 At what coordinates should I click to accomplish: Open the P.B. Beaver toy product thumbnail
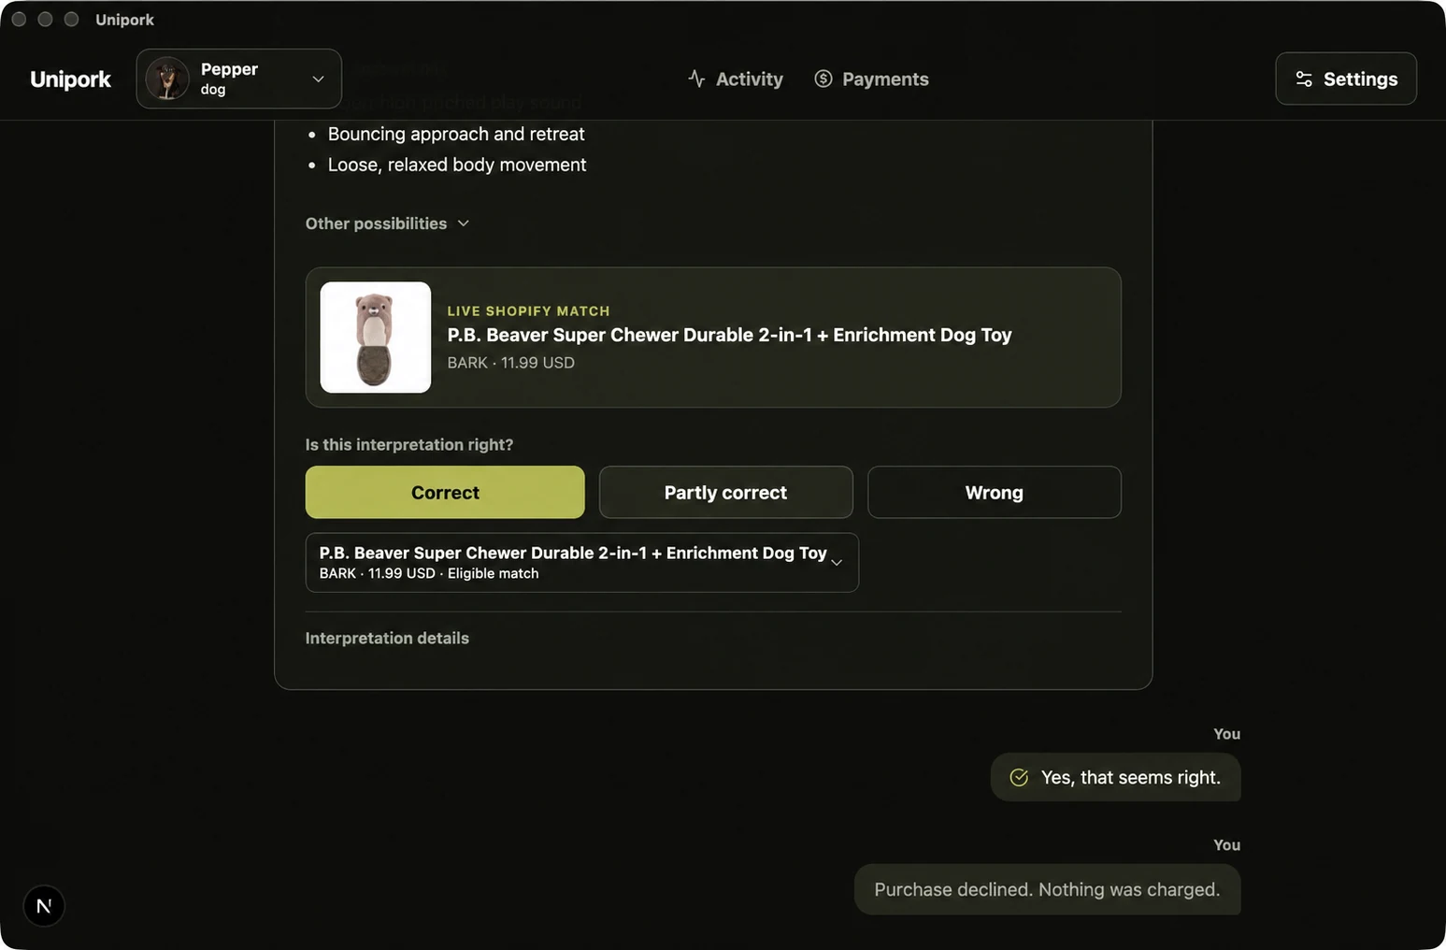(376, 338)
